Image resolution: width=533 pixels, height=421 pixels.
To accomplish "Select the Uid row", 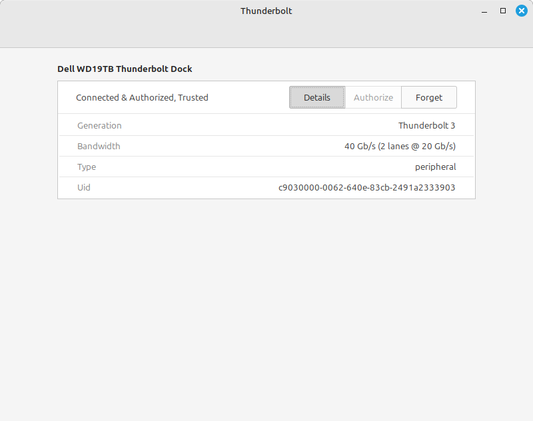I will pyautogui.click(x=266, y=187).
